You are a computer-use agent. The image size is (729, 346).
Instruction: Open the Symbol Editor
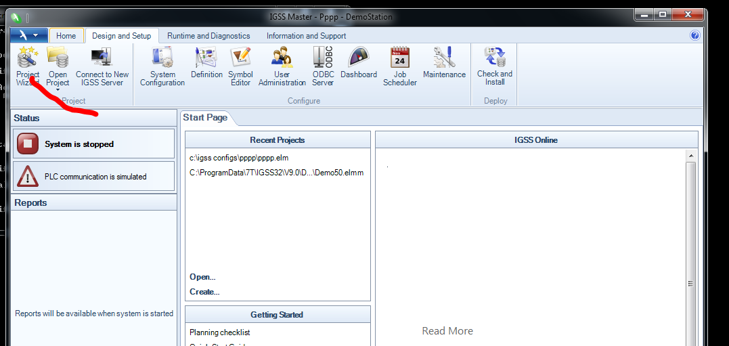pyautogui.click(x=240, y=65)
